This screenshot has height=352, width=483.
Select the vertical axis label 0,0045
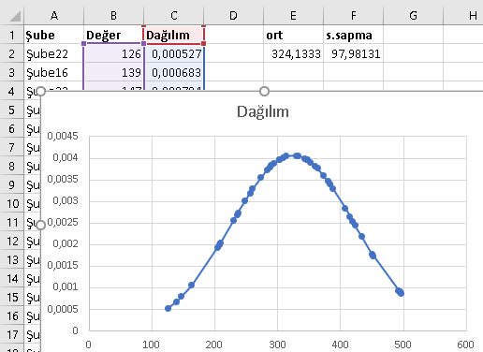63,136
